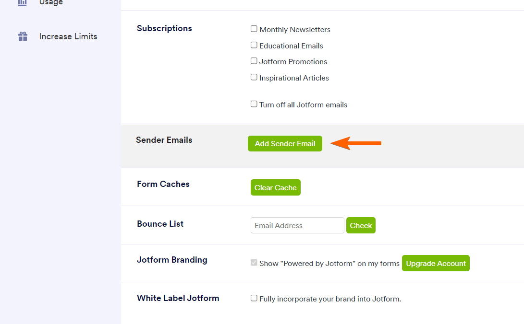The image size is (524, 324).
Task: Click the Monthly Newsletters label text
Action: pos(295,30)
